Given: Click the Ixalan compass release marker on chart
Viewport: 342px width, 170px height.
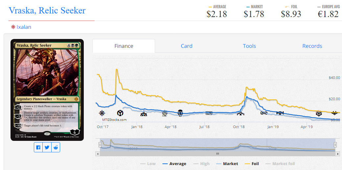Looking at the screenshot, I should click(102, 113).
